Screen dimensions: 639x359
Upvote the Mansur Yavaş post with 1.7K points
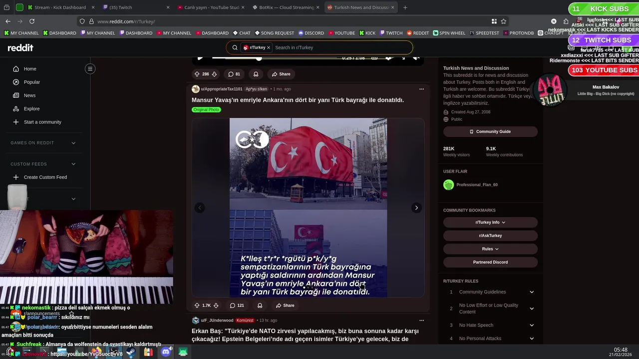tap(197, 305)
